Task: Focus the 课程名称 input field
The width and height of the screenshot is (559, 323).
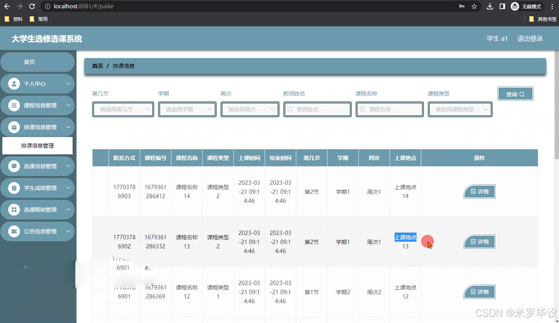Action: point(389,109)
